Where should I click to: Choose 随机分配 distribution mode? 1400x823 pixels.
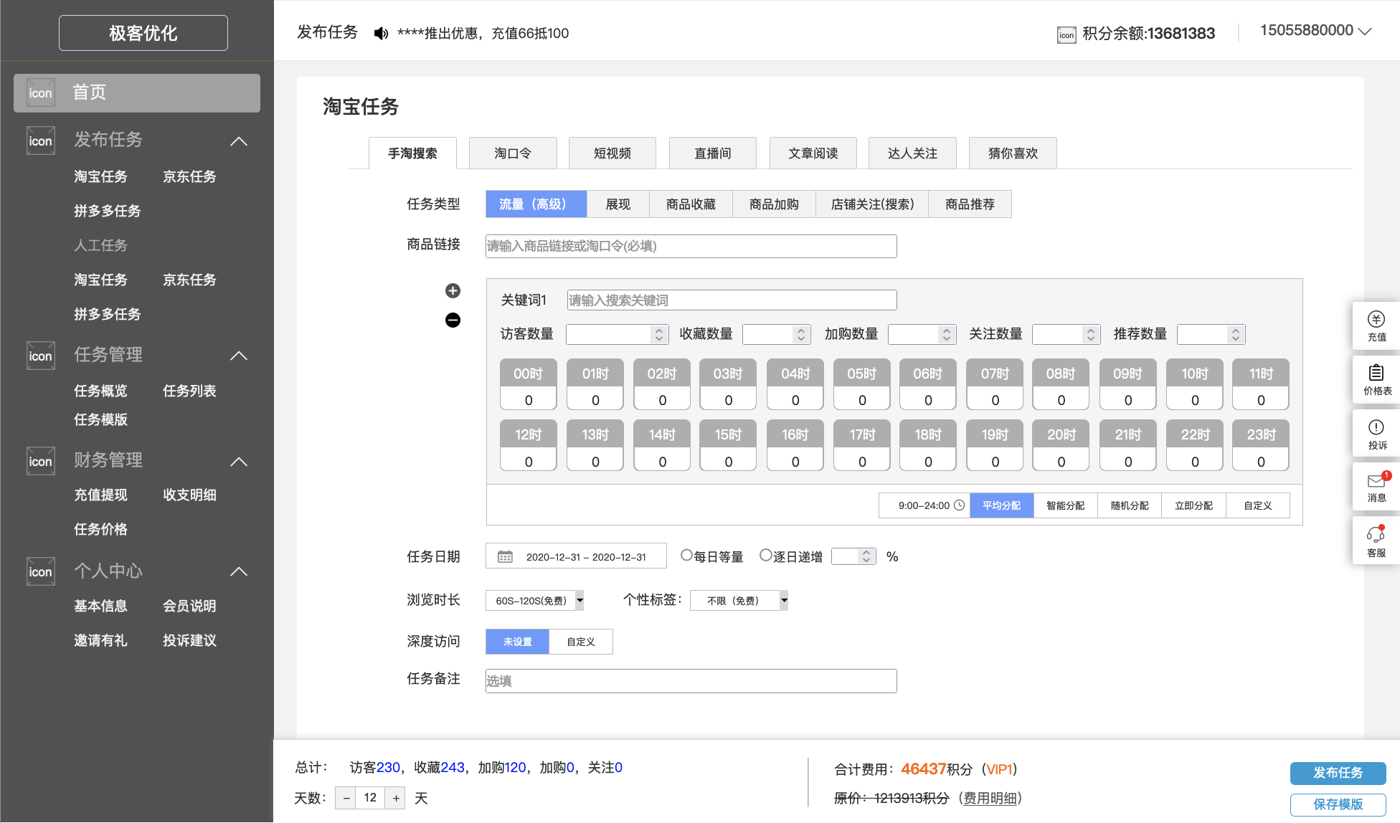tap(1130, 505)
